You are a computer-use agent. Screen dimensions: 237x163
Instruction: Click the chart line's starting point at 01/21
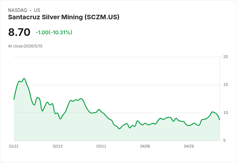pos(14,99)
